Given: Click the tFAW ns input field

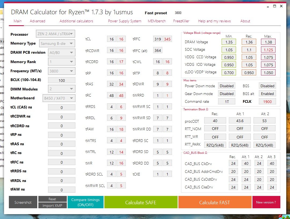Looking at the screenshot, I should (62, 190).
